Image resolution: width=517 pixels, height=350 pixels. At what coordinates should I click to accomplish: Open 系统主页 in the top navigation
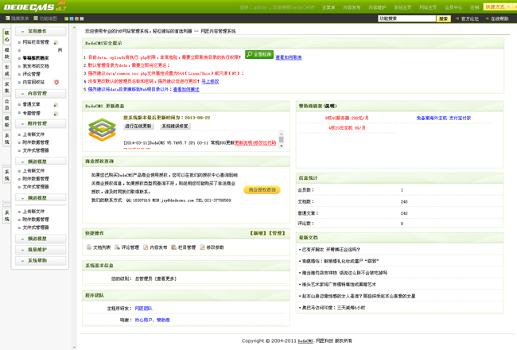pos(402,7)
